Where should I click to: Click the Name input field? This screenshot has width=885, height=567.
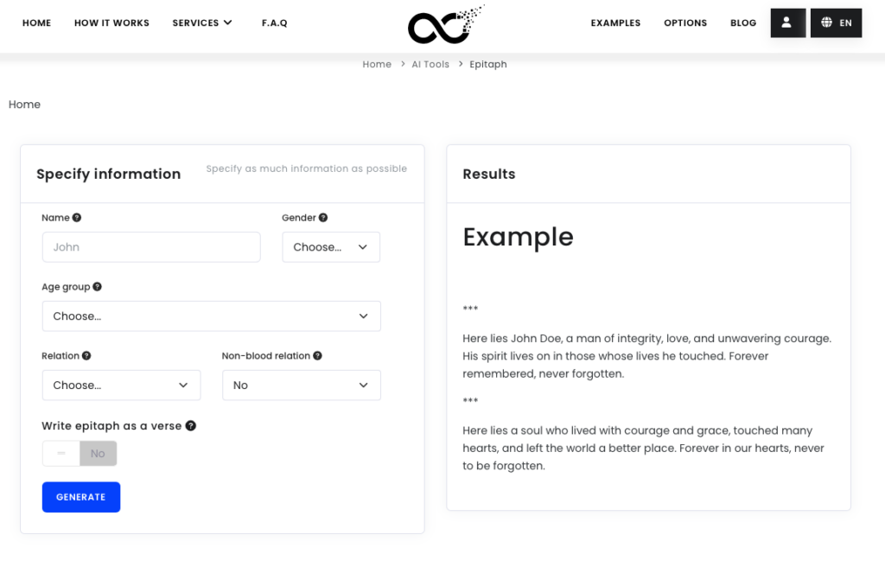click(x=151, y=247)
